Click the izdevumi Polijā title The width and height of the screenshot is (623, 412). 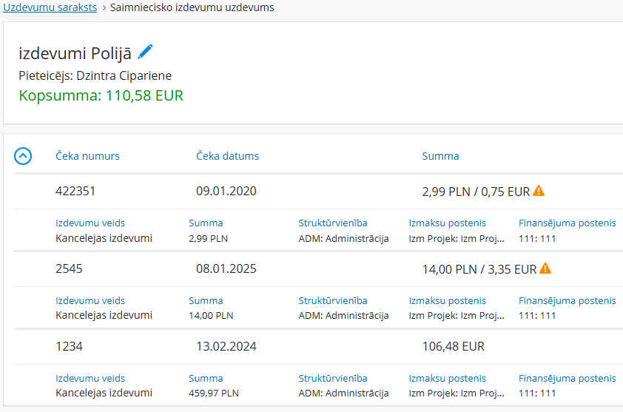coord(75,53)
